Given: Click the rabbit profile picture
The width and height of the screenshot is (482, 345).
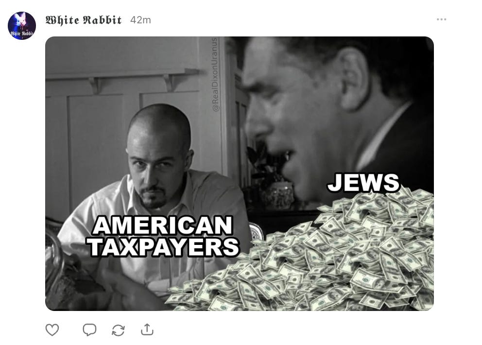Looking at the screenshot, I should tap(22, 26).
